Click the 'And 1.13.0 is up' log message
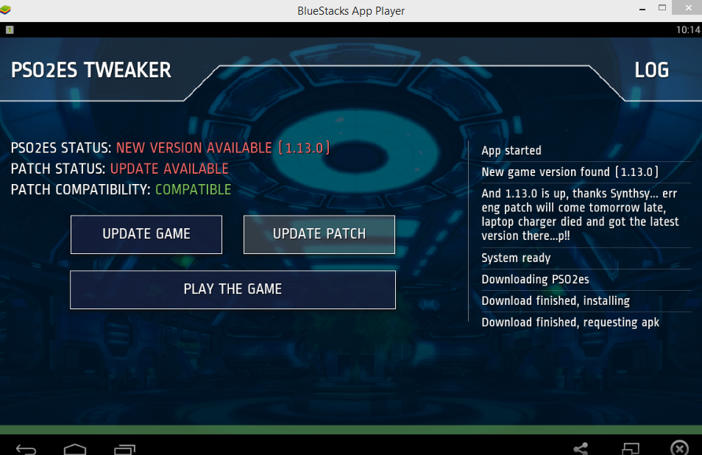The image size is (702, 455). point(580,214)
